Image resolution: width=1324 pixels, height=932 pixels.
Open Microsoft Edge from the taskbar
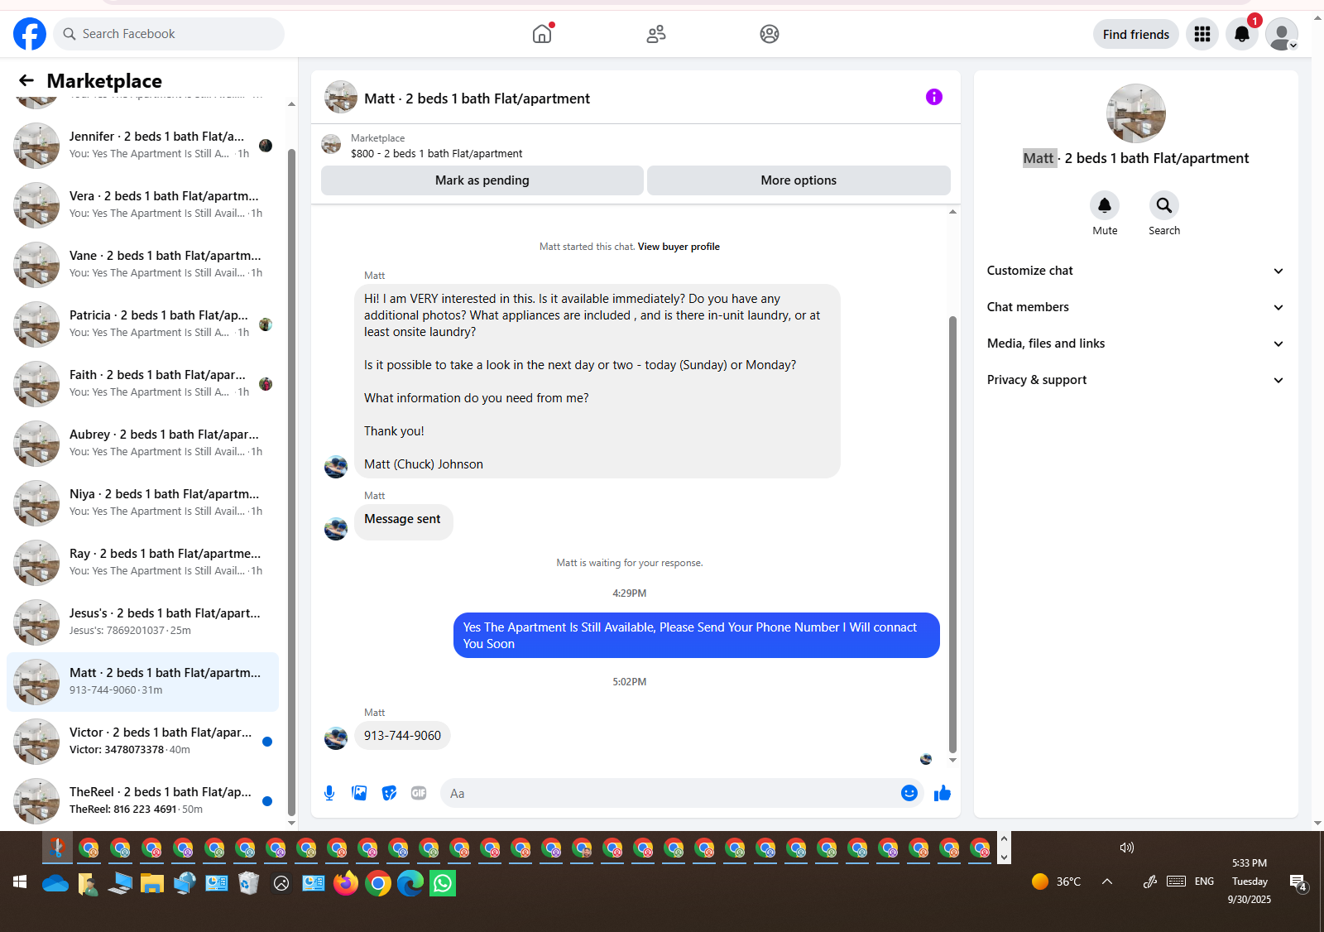coord(410,883)
